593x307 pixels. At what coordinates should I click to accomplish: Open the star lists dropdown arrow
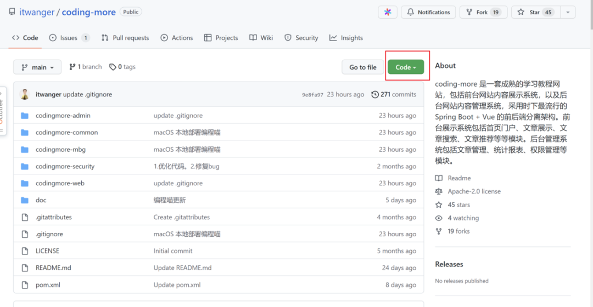[568, 12]
